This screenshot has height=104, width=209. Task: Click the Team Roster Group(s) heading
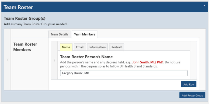pos(25,19)
